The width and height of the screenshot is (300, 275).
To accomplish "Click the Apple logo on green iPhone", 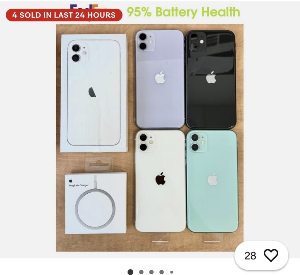I will (213, 179).
